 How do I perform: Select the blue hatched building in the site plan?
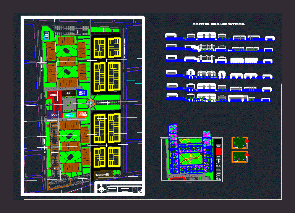click(x=81, y=92)
